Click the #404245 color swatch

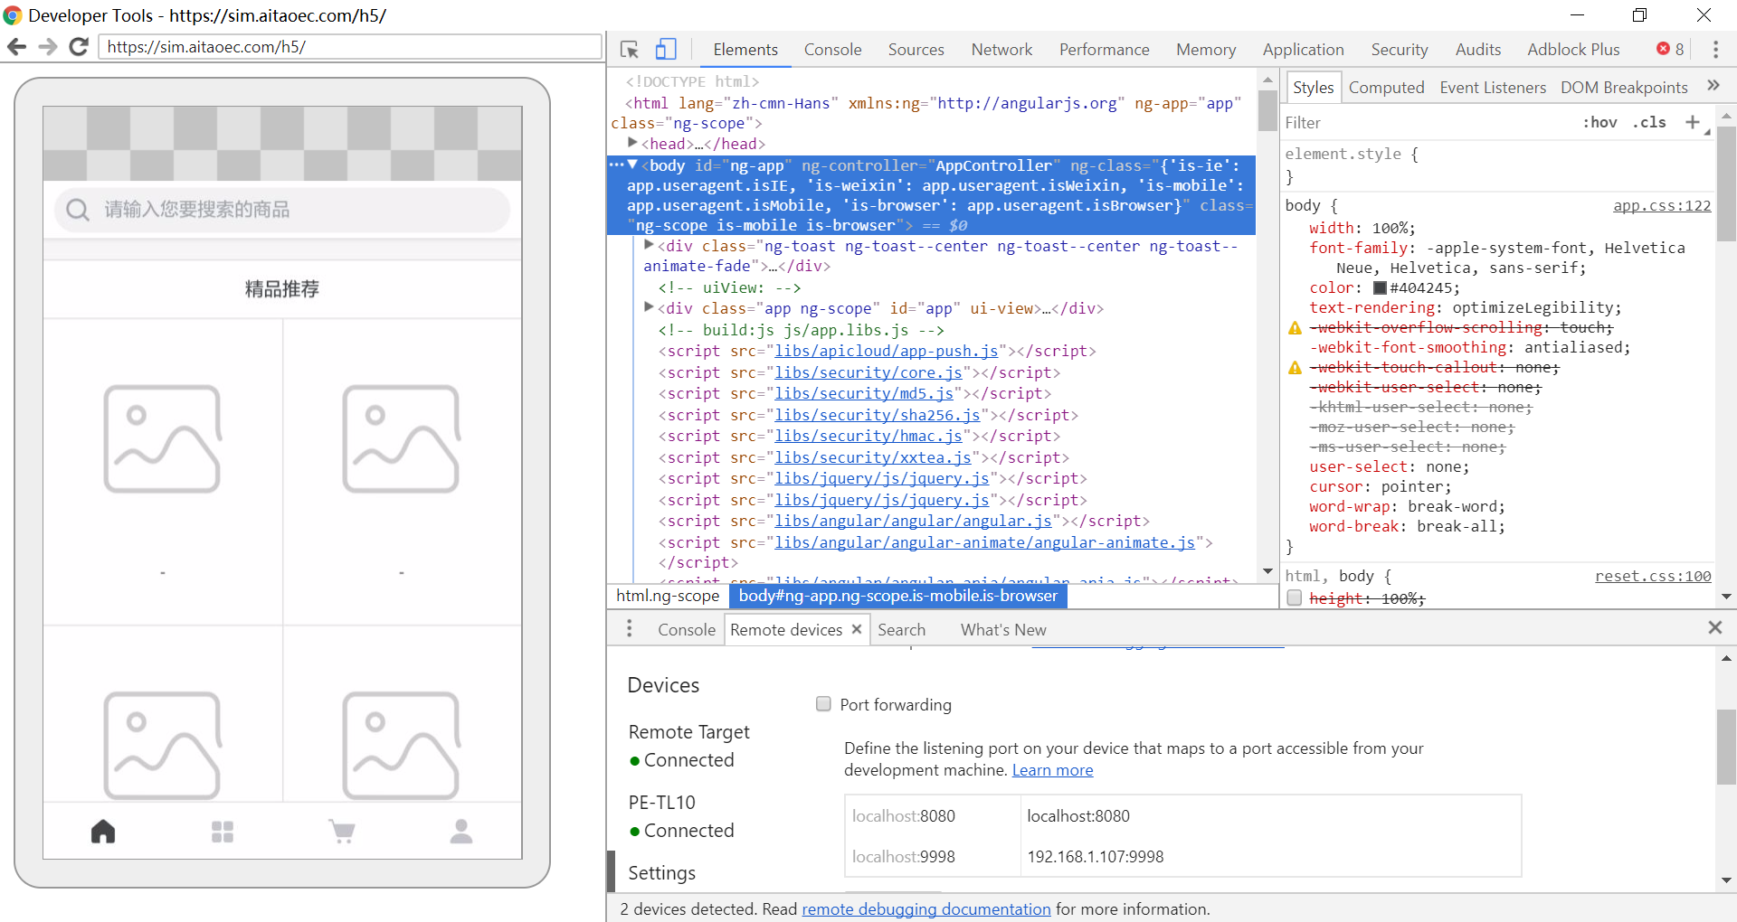(1380, 288)
